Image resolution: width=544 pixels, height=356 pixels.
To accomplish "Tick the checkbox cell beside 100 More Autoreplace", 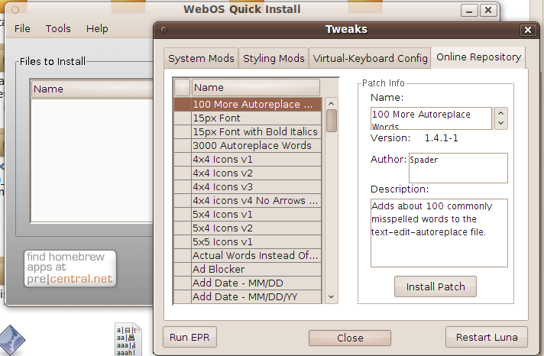I will pos(183,105).
